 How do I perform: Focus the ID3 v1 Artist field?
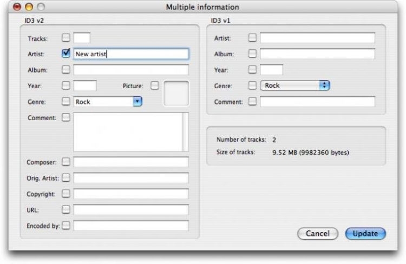tap(317, 38)
